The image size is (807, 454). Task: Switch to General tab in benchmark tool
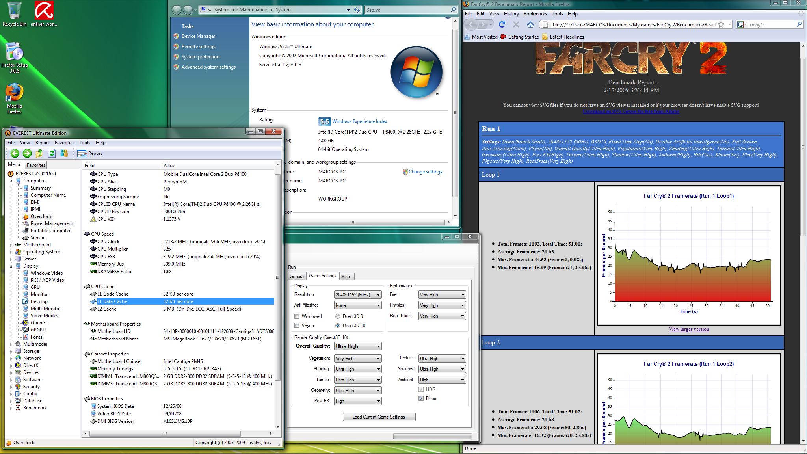[x=297, y=277]
